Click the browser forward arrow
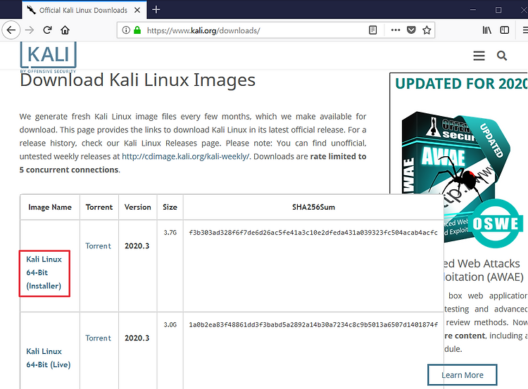This screenshot has width=528, height=389. pos(30,30)
